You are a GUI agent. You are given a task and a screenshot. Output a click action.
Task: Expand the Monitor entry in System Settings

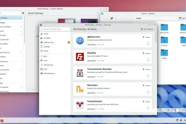21,52
